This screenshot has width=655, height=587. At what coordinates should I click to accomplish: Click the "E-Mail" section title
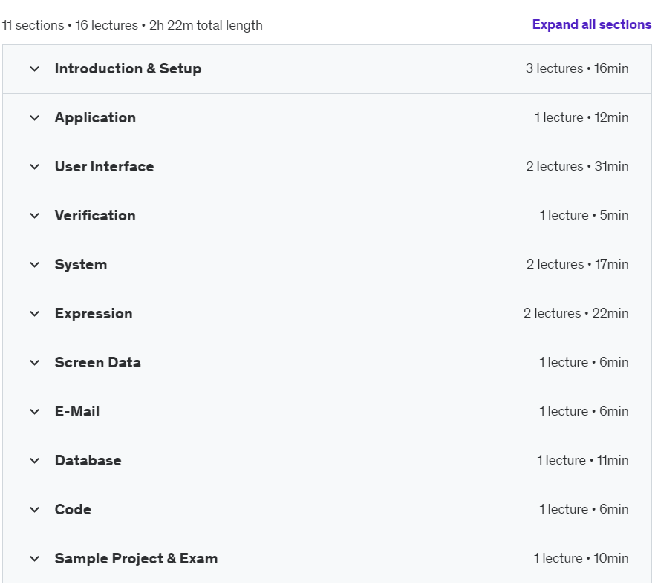[77, 411]
